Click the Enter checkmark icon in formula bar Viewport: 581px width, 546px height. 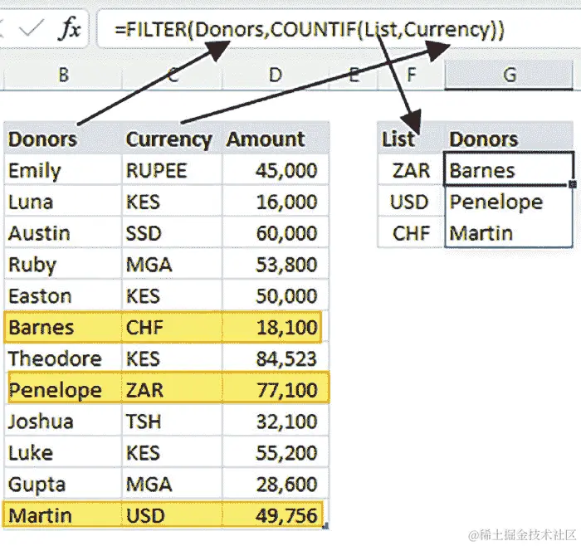point(32,28)
